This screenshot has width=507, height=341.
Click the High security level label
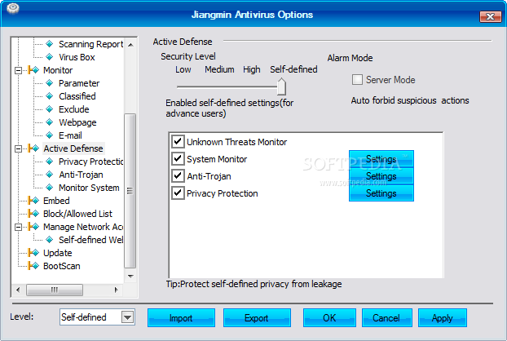click(x=252, y=69)
